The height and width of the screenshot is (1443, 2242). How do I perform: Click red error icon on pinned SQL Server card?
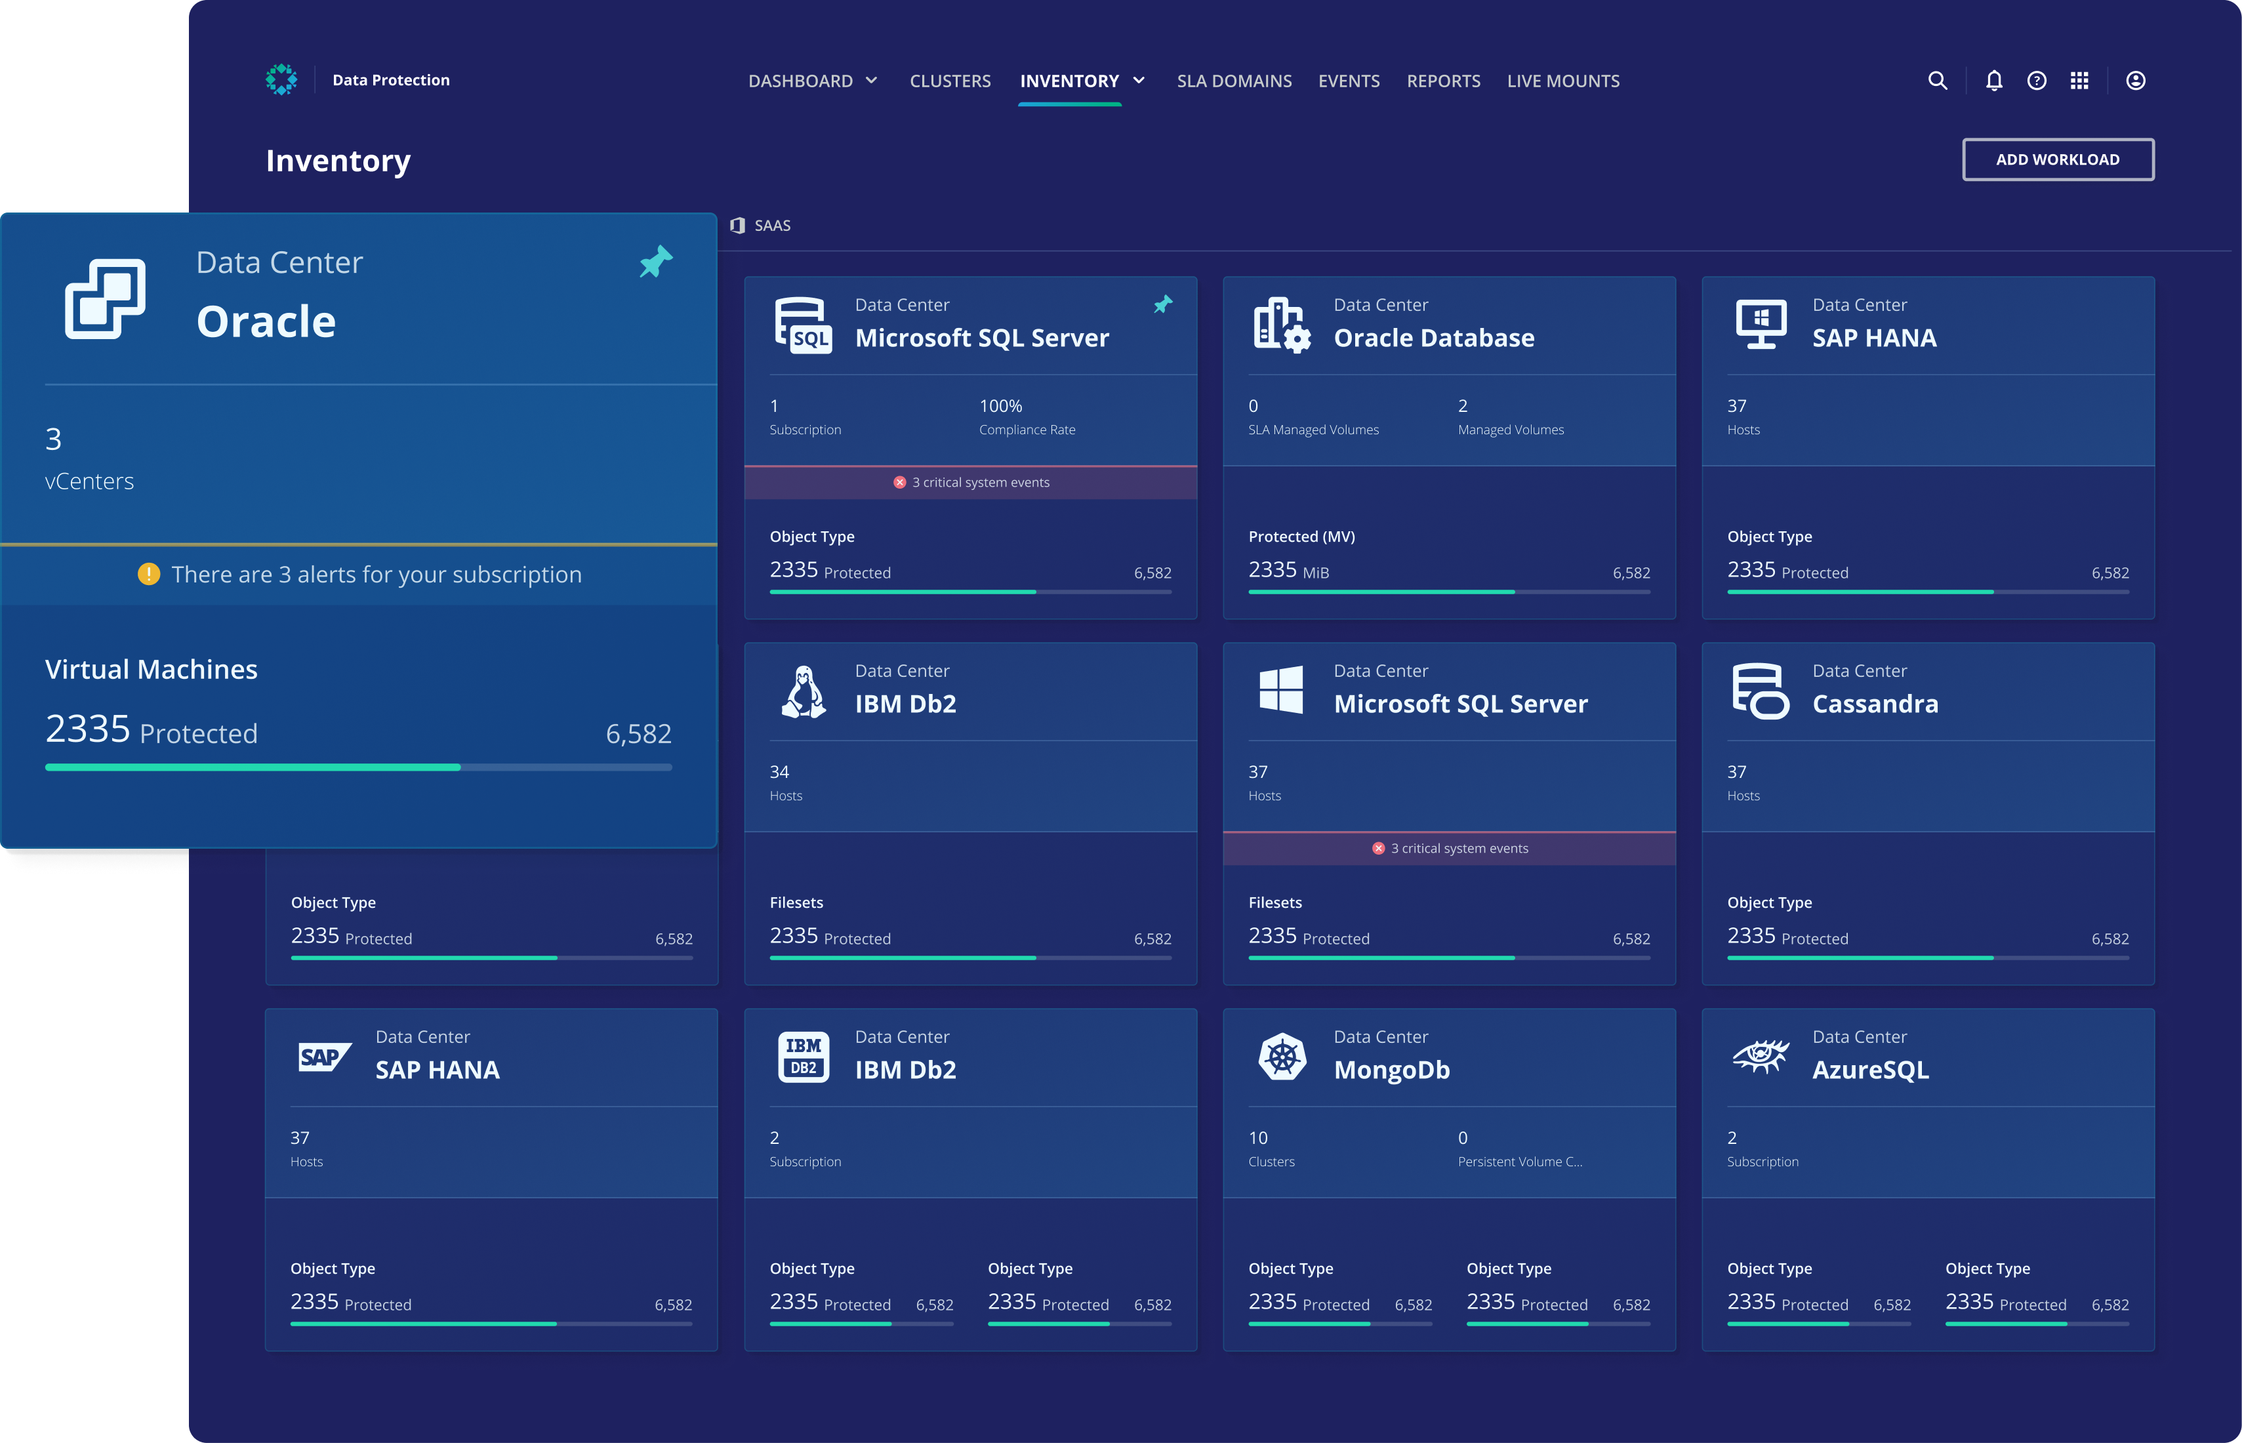[899, 481]
